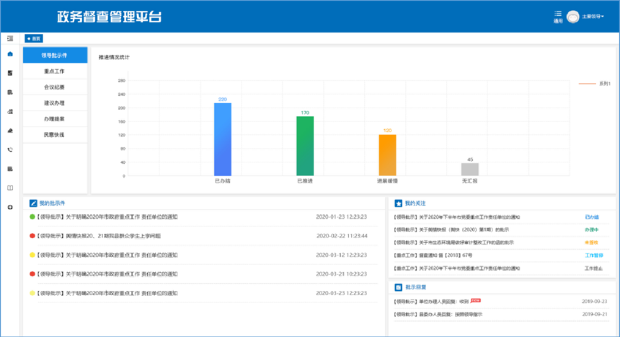The height and width of the screenshot is (337, 620).
Task: Click the 政务督查管理平台 header title
Action: pyautogui.click(x=110, y=17)
